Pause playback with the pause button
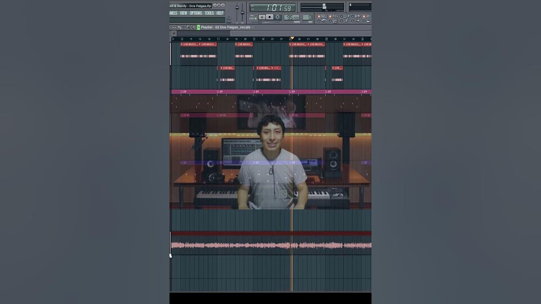541x304 pixels. tap(262, 17)
